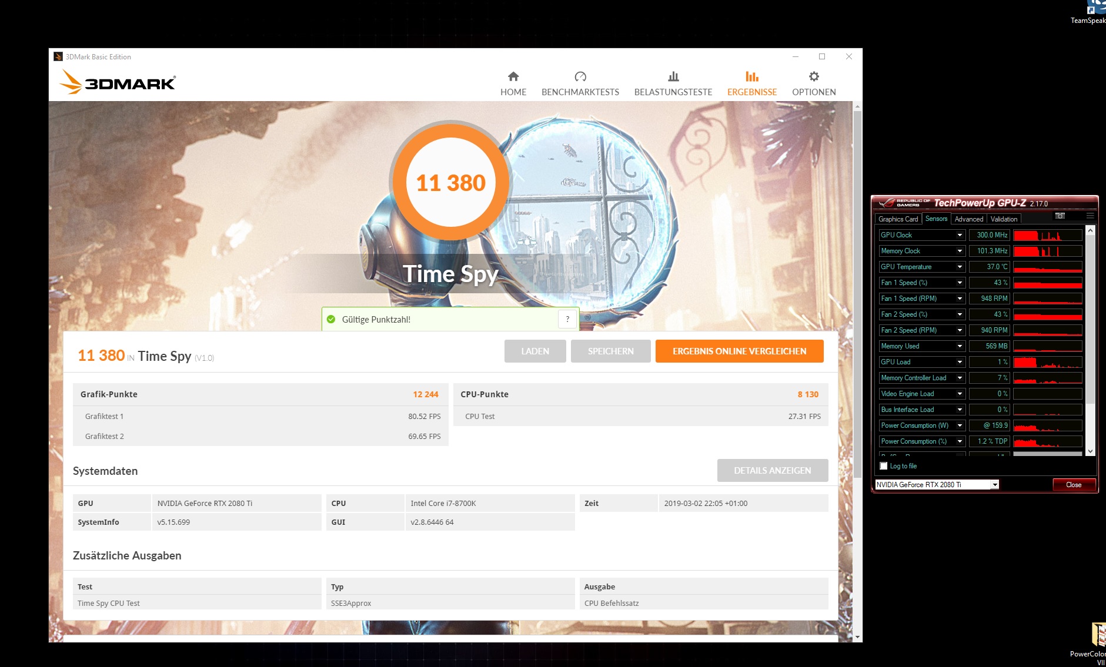
Task: Open the OPTIONEN gear icon
Action: pos(814,76)
